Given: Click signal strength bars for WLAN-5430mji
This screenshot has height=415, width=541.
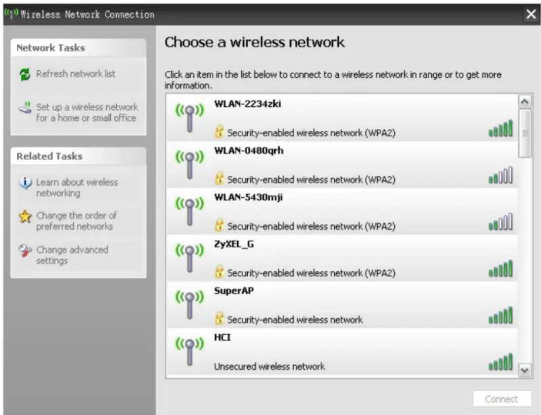Looking at the screenshot, I should pos(501,222).
